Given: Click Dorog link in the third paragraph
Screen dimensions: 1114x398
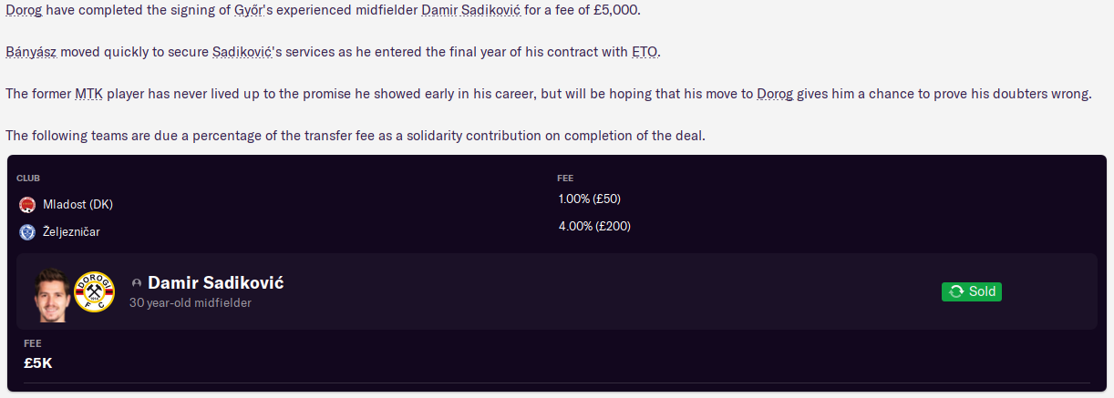Looking at the screenshot, I should coord(774,94).
